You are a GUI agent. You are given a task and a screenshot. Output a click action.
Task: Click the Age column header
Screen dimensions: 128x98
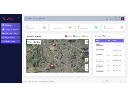[x=109, y=40]
